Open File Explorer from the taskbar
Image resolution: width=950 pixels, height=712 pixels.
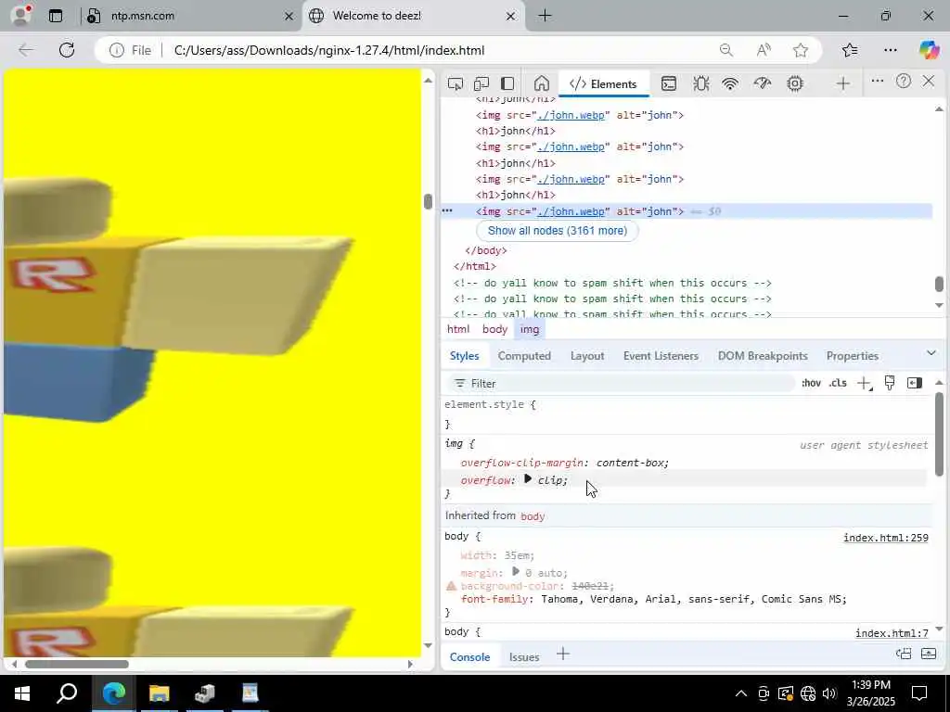coord(159,693)
